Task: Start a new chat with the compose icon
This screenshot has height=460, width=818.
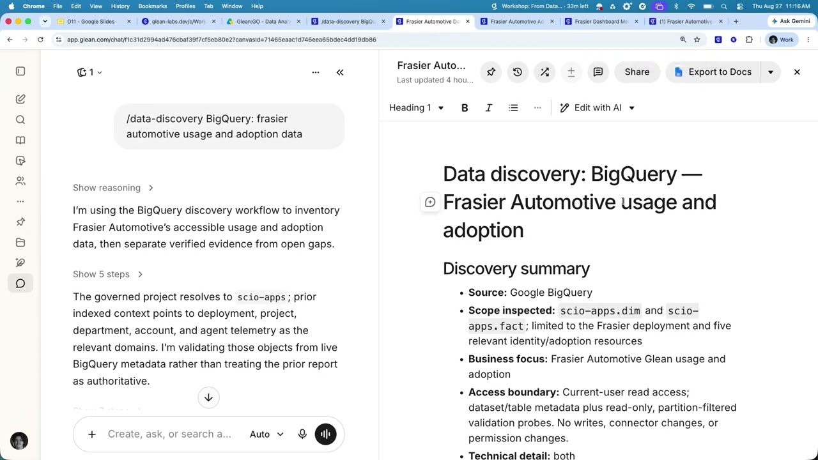Action: [x=20, y=99]
